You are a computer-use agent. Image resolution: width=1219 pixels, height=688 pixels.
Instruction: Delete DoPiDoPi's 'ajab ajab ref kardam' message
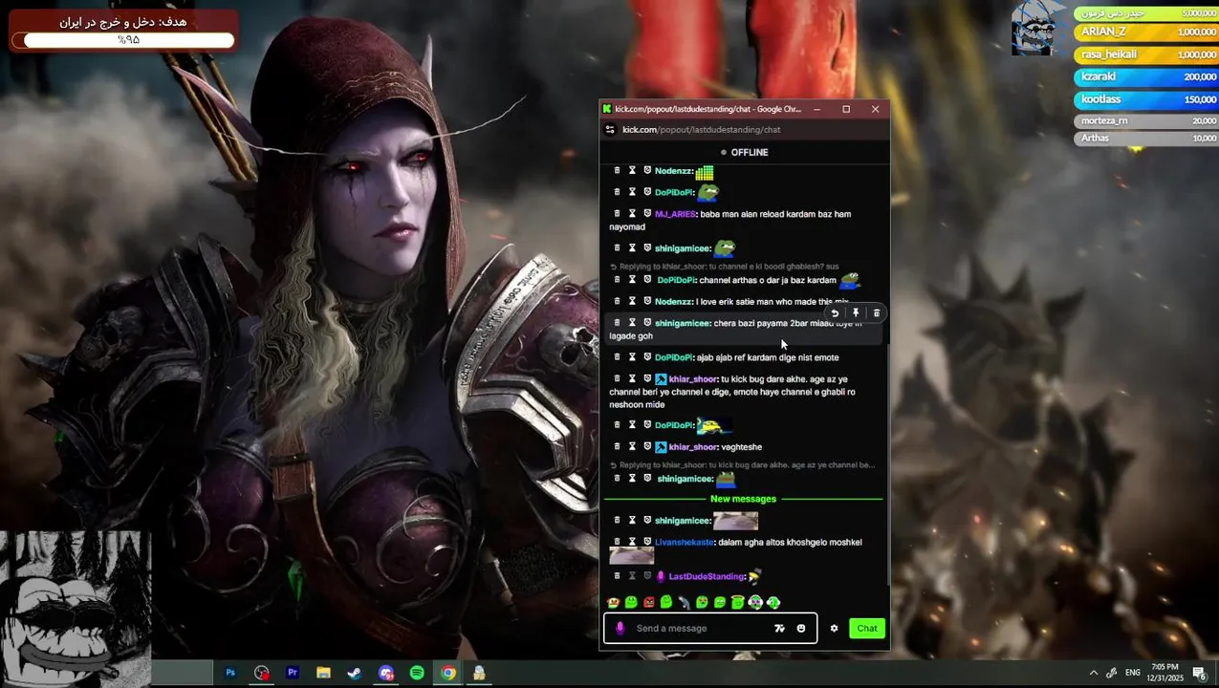(617, 357)
